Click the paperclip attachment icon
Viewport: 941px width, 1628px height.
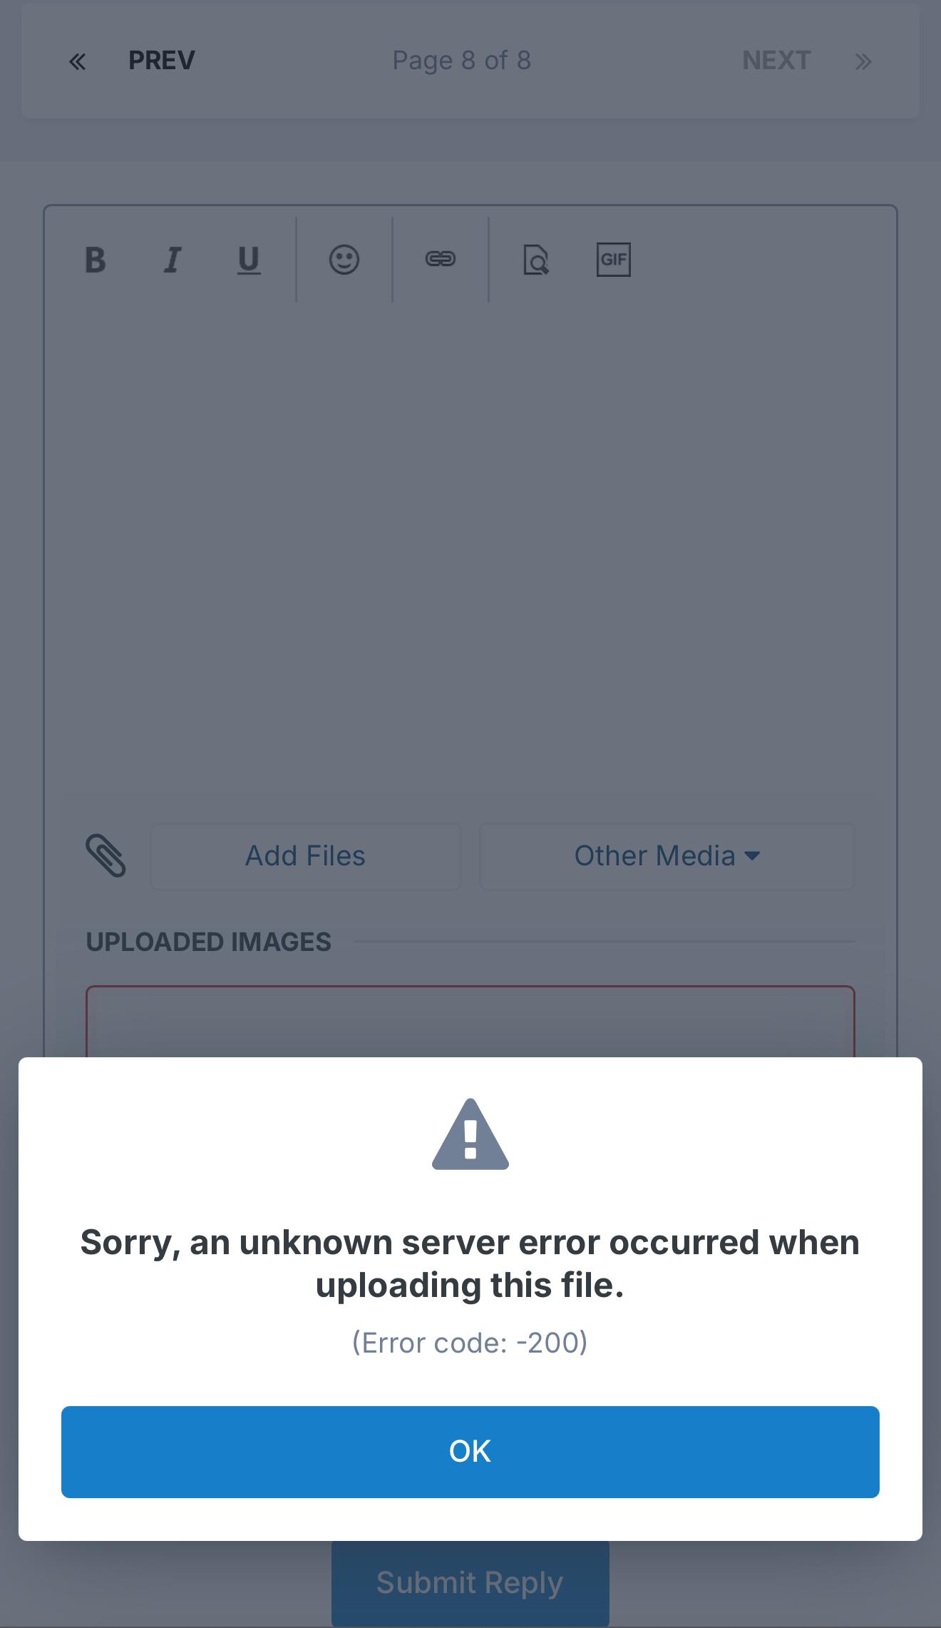(x=106, y=855)
